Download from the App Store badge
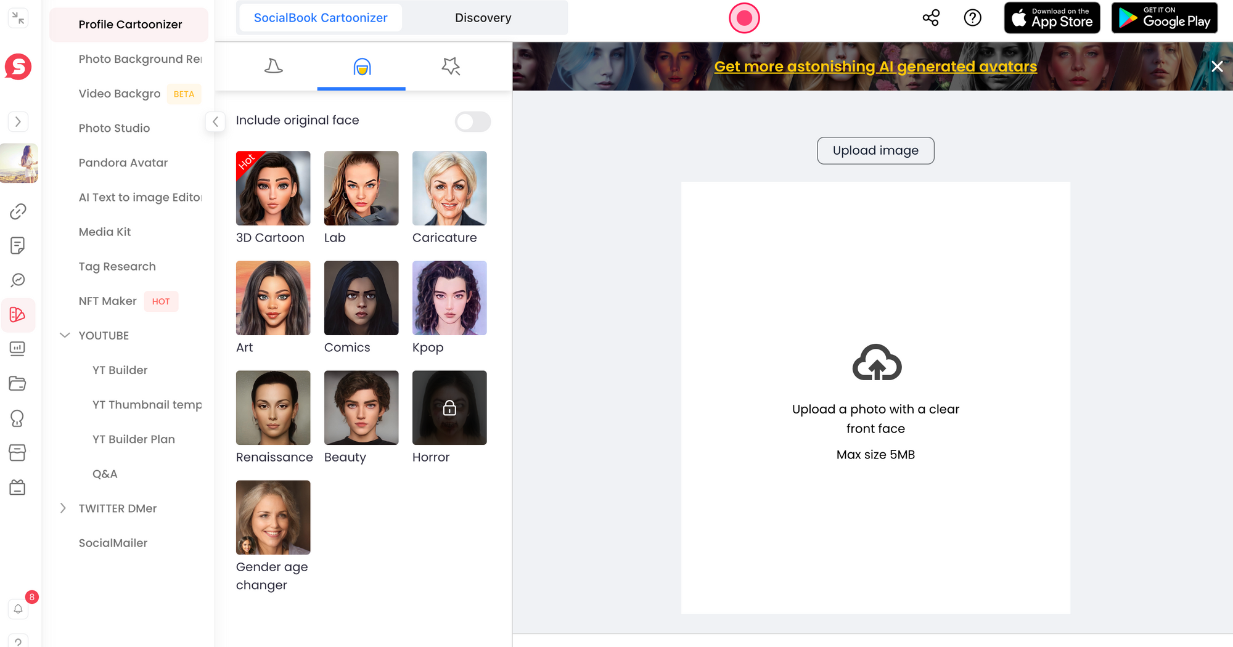Viewport: 1233px width, 647px height. [x=1052, y=18]
